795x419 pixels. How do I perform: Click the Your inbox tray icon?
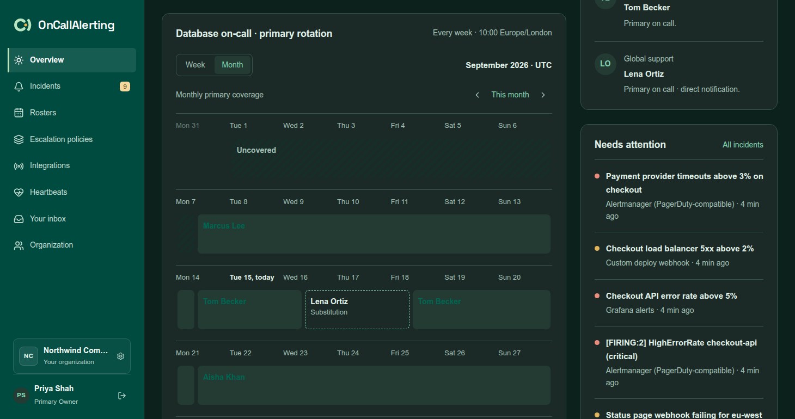(x=19, y=219)
